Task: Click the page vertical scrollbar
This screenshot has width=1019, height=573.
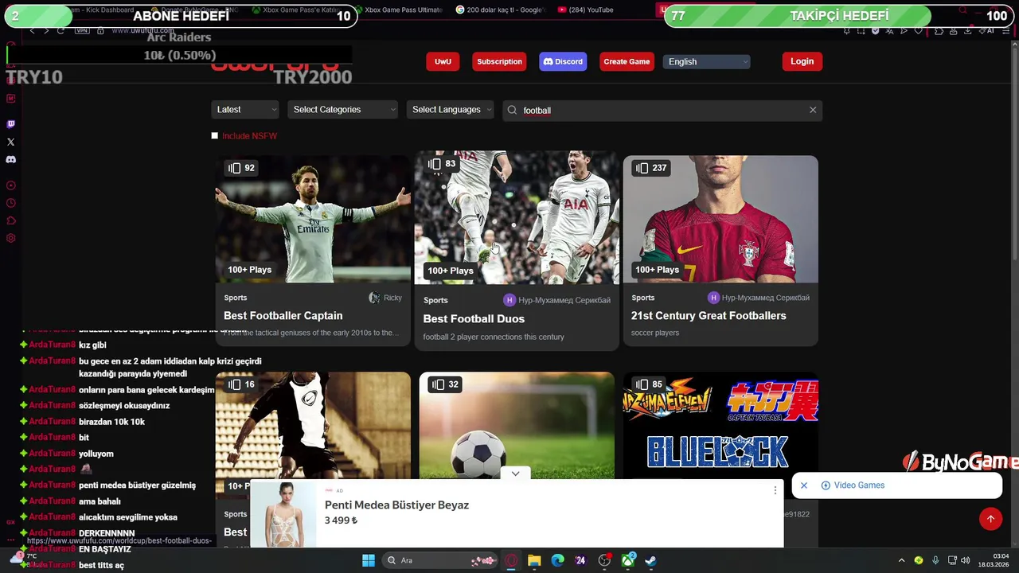Action: [1013, 151]
